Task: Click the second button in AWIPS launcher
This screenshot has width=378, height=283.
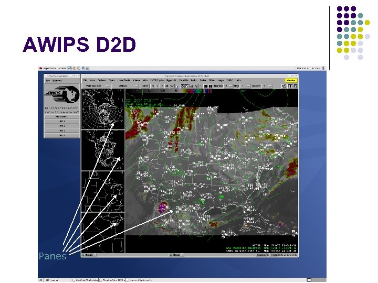Action: pos(62,121)
